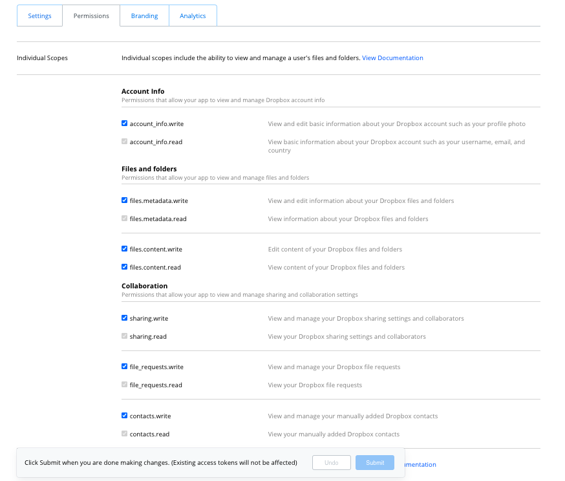Switch to the Settings tab

click(x=39, y=16)
